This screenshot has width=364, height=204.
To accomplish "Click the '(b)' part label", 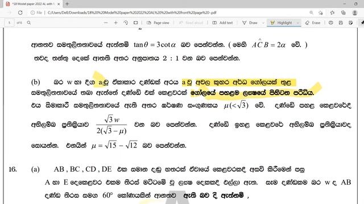I will click(x=35, y=82).
